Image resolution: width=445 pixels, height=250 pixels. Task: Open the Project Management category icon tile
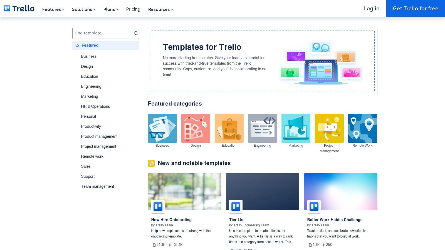(329, 128)
